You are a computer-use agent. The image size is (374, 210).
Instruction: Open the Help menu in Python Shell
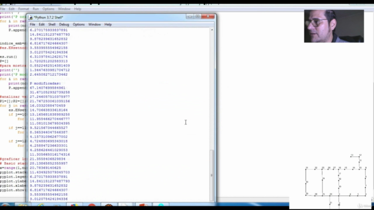click(108, 24)
